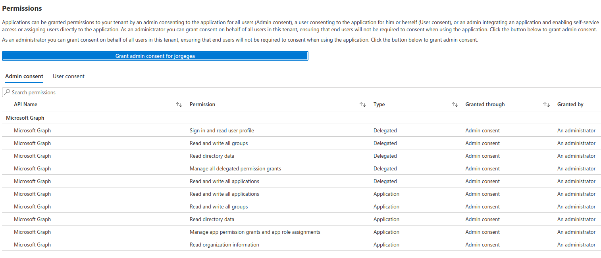Click the Granted through column header

click(485, 105)
